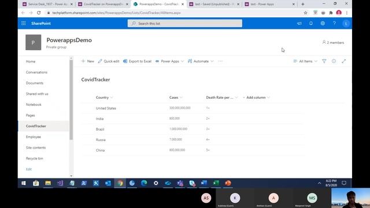This screenshot has height=208, width=370.
Task: Select the Brazil row
Action: coord(193,129)
